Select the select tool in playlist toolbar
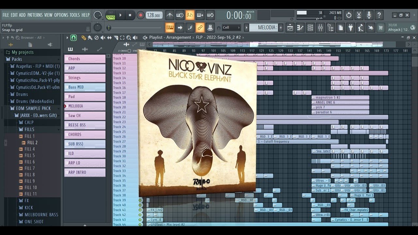Screen dimensions: 418x235 click(x=122, y=38)
